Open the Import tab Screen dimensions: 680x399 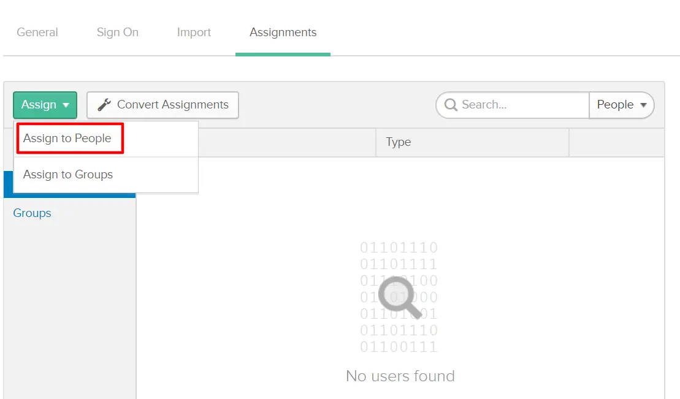coord(194,32)
